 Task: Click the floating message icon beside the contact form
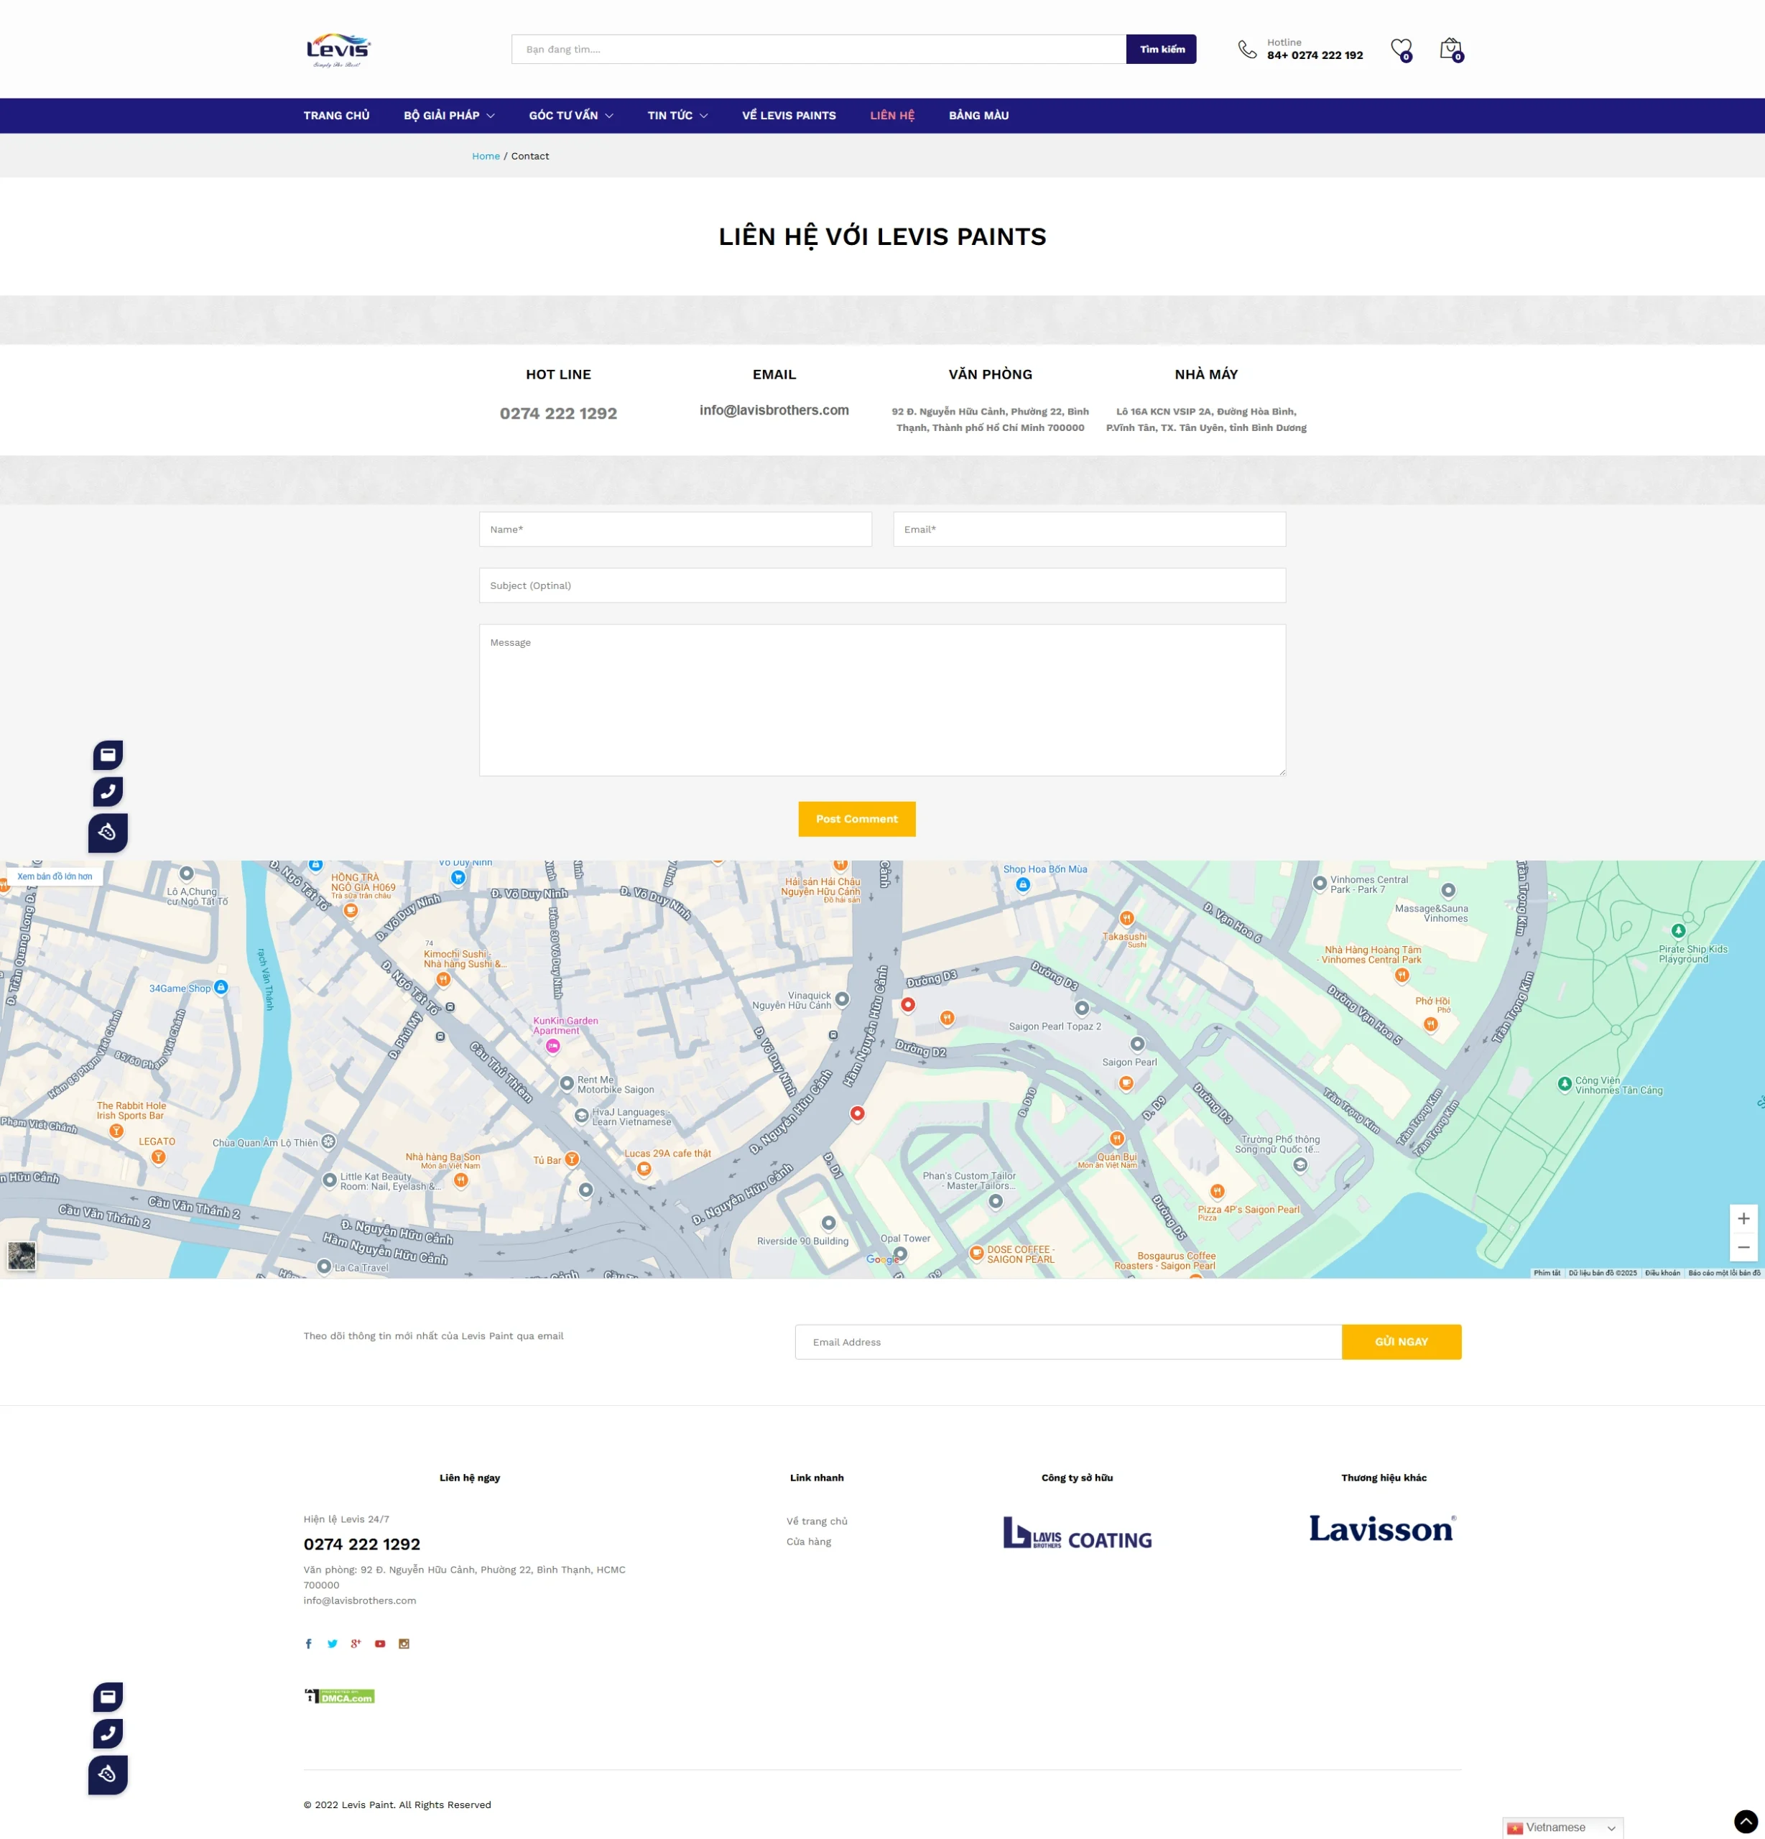point(108,755)
